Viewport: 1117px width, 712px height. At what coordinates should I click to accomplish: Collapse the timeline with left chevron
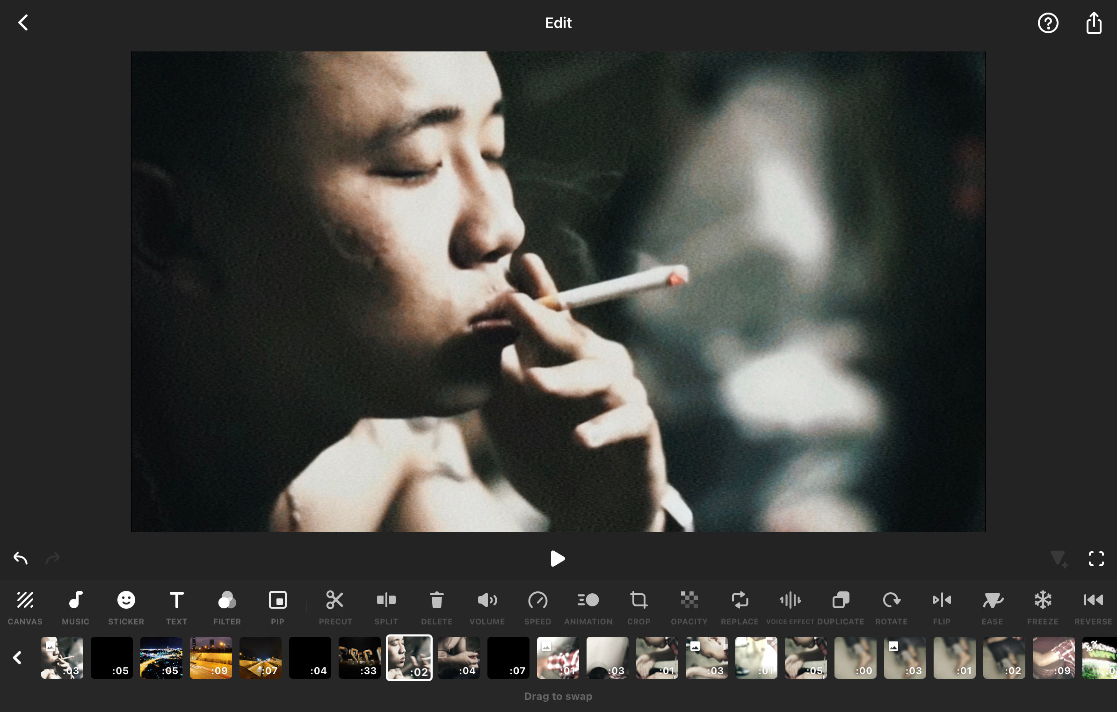click(17, 658)
